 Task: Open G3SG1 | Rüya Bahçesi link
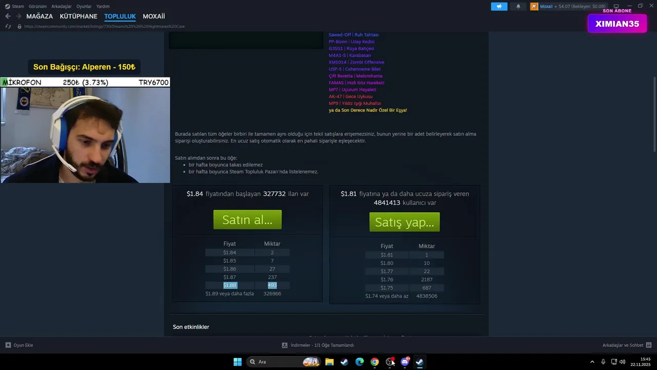click(351, 48)
